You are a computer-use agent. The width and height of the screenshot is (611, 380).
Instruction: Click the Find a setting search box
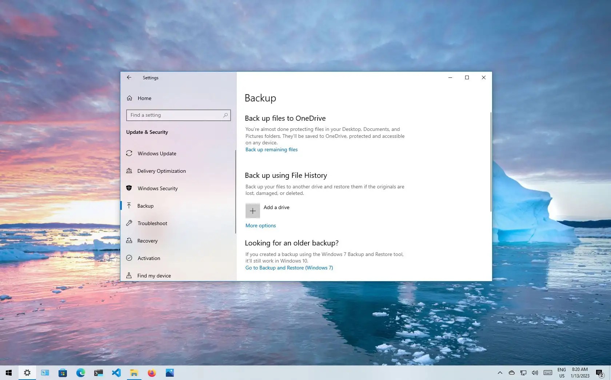[178, 115]
